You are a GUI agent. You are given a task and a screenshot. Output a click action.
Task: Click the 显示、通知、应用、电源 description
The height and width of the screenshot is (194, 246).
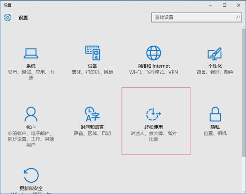[31, 75]
